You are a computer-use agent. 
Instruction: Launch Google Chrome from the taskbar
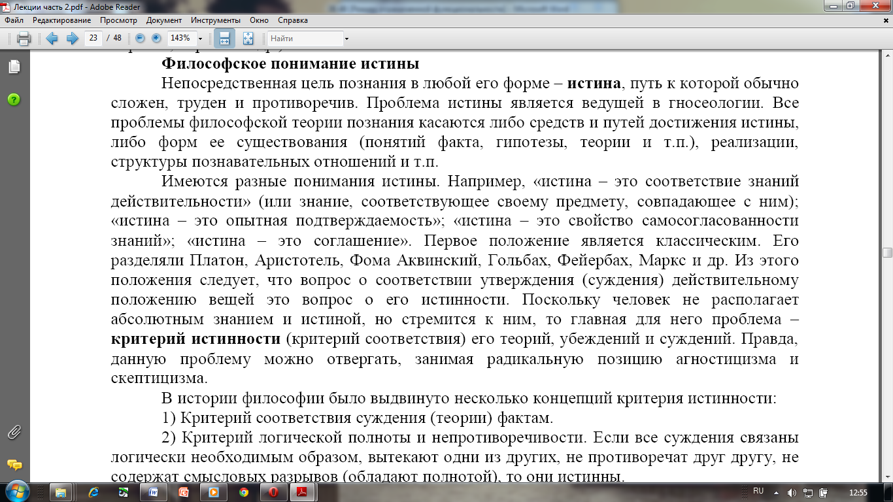click(x=244, y=492)
